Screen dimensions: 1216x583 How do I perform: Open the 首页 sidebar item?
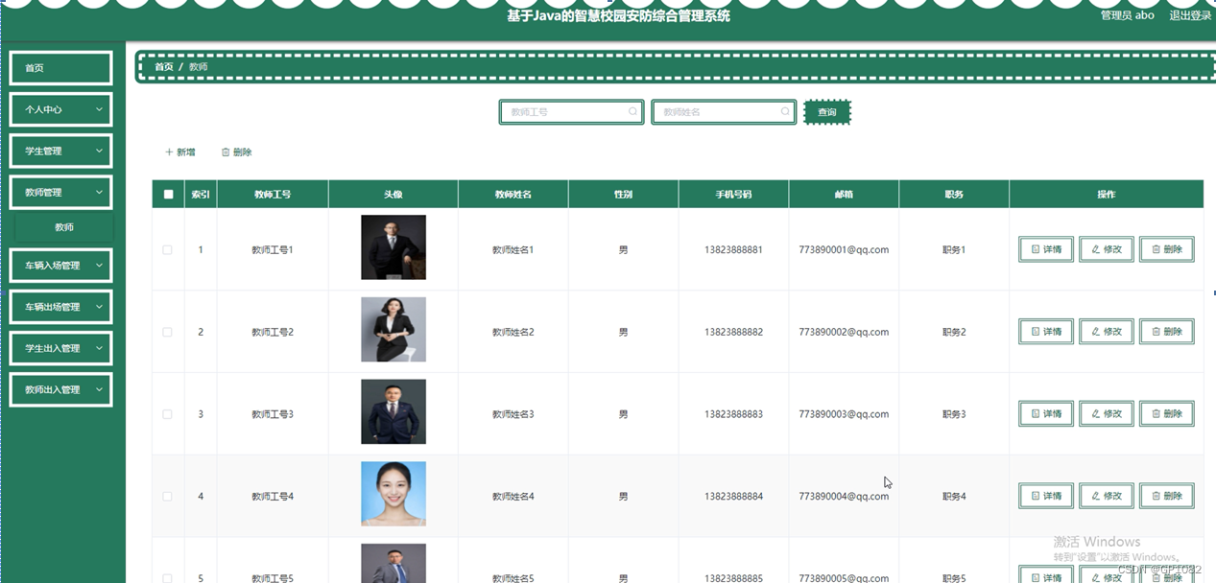(x=60, y=68)
